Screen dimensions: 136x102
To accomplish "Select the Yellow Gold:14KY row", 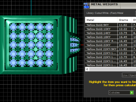I will click(x=110, y=33).
